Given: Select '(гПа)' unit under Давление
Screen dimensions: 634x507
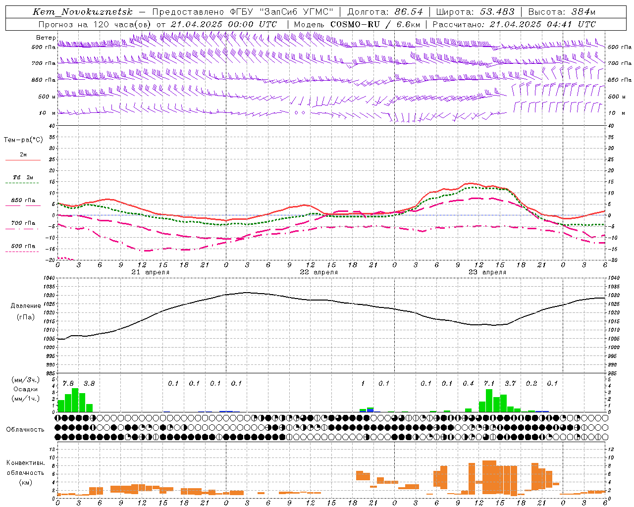Looking at the screenshot, I should [25, 317].
